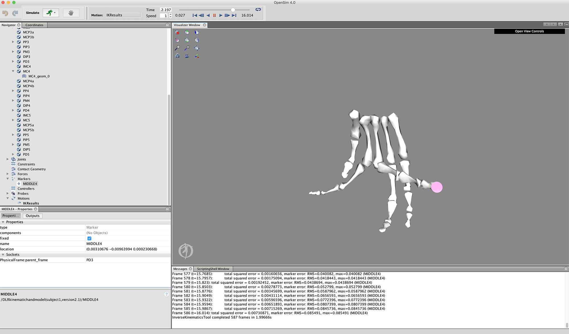569x334 pixels.
Task: Collapse the Sockets section
Action: point(3,255)
